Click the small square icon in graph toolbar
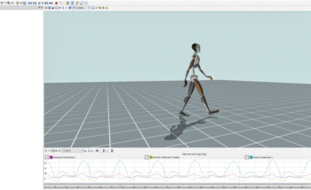The width and height of the screenshot is (311, 190). click(92, 151)
